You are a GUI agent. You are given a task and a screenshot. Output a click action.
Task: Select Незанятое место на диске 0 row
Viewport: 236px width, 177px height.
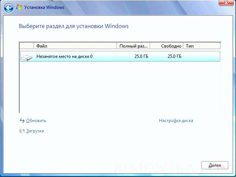(120, 56)
